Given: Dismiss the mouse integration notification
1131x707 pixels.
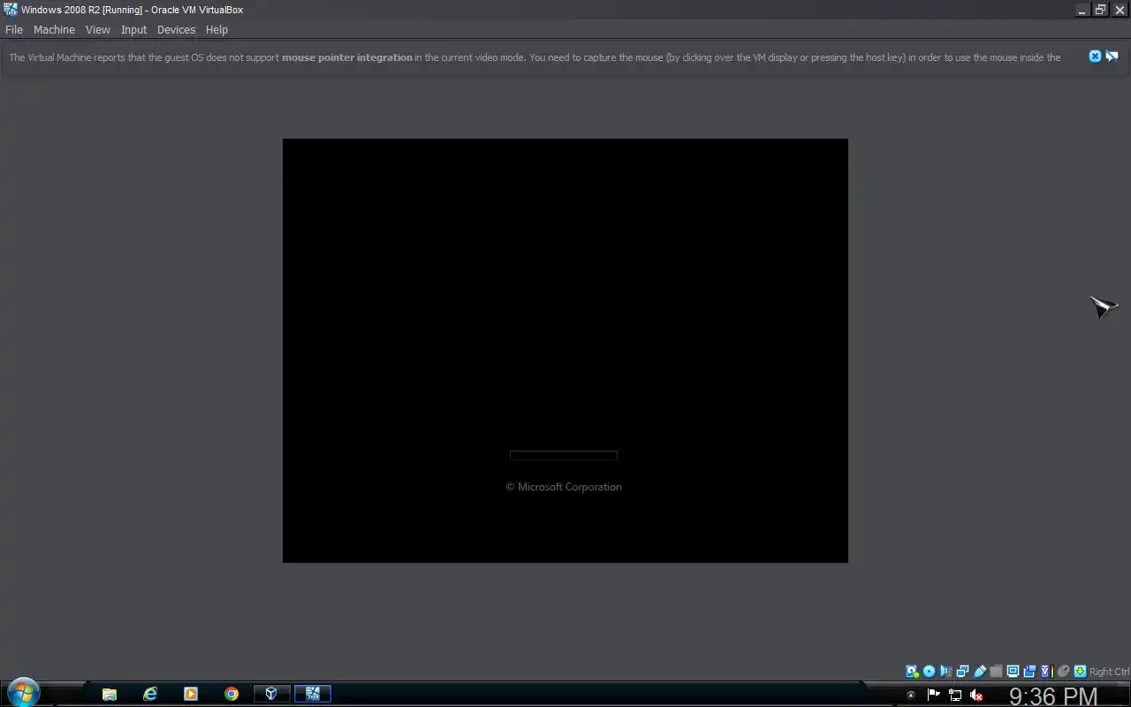Looking at the screenshot, I should click(x=1095, y=57).
